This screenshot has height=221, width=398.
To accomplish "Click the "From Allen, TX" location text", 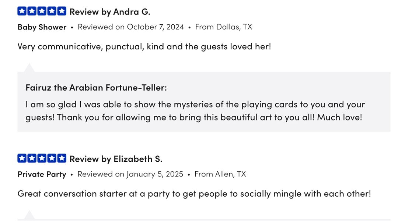I will (220, 174).
